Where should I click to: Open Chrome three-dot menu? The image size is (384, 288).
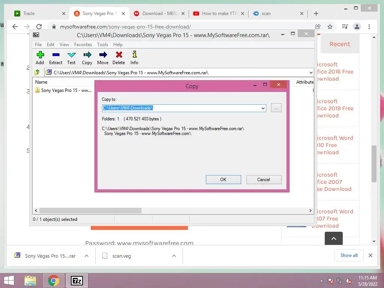[x=369, y=27]
